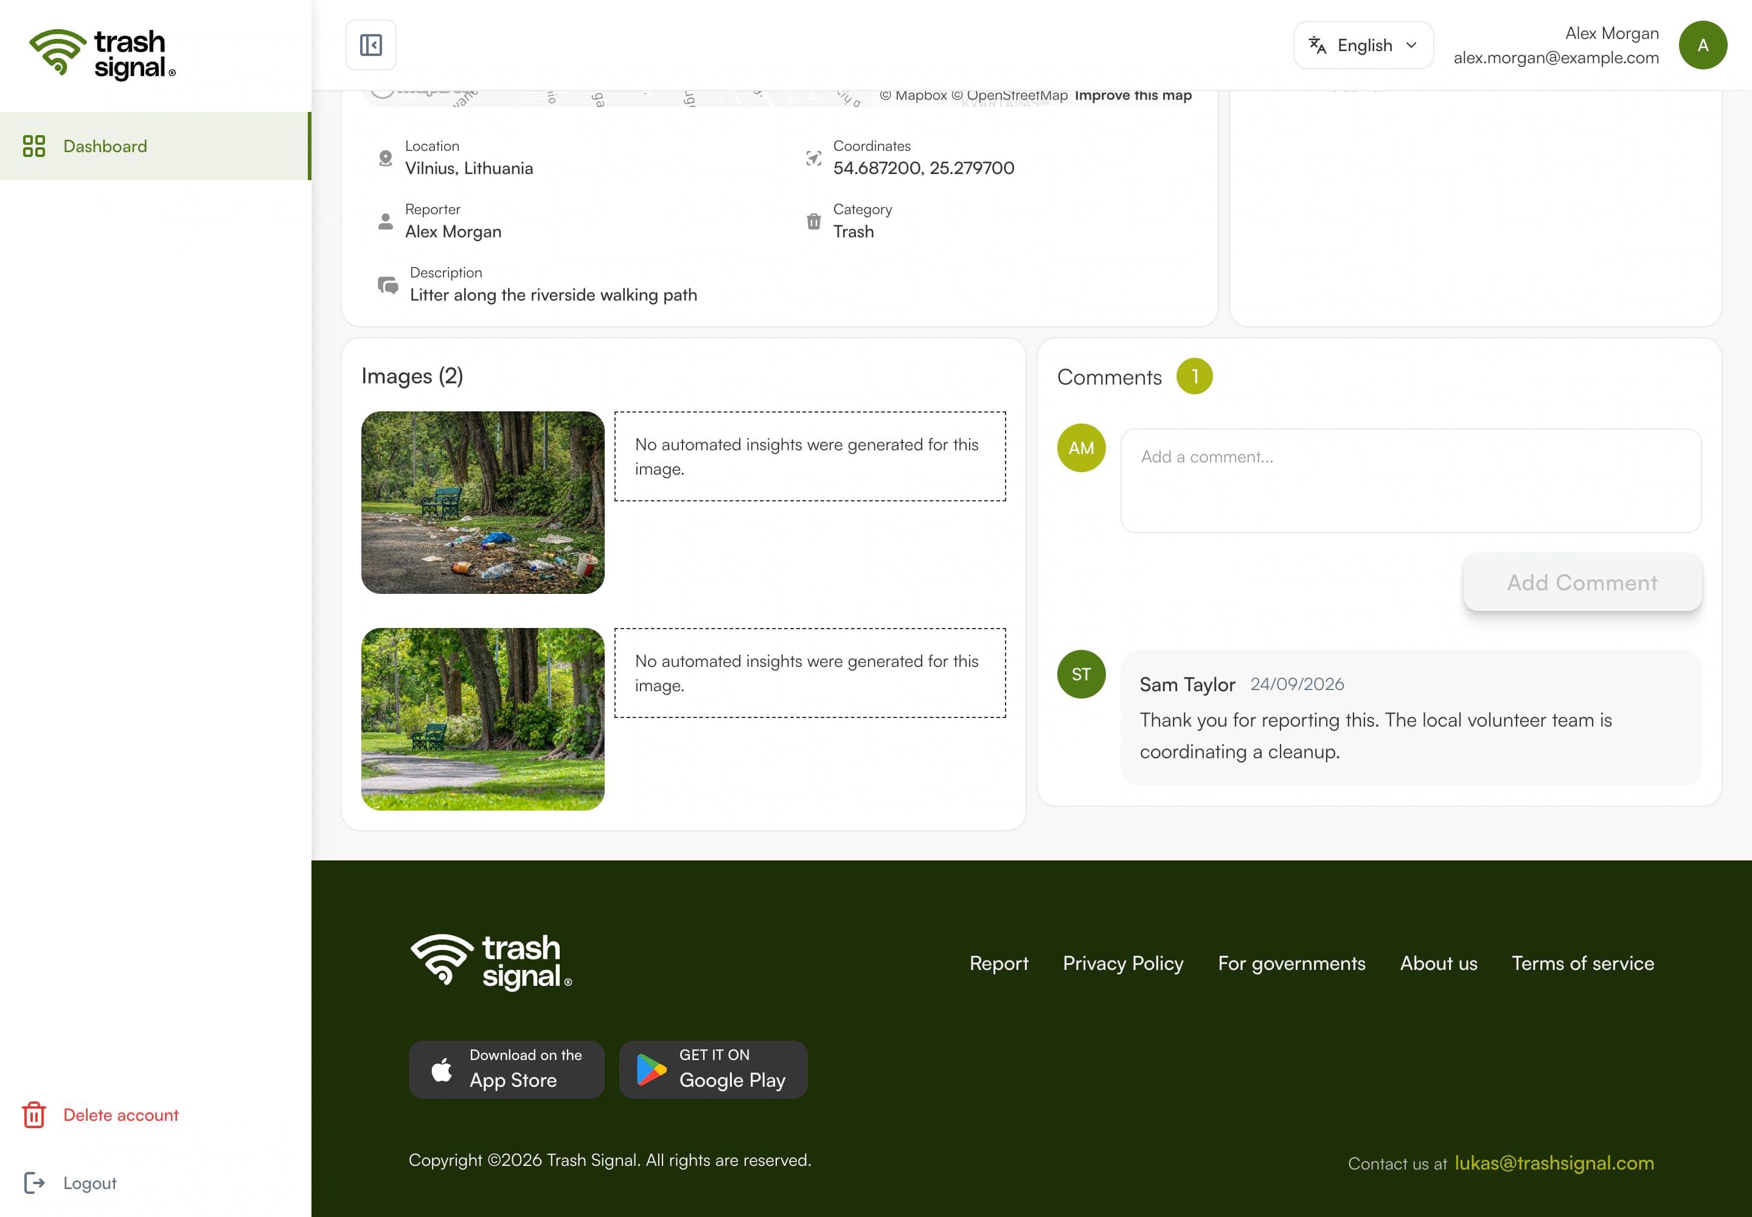This screenshot has height=1217, width=1752.
Task: Select the coordinates value 54.687200, 25.279700
Action: coord(923,168)
